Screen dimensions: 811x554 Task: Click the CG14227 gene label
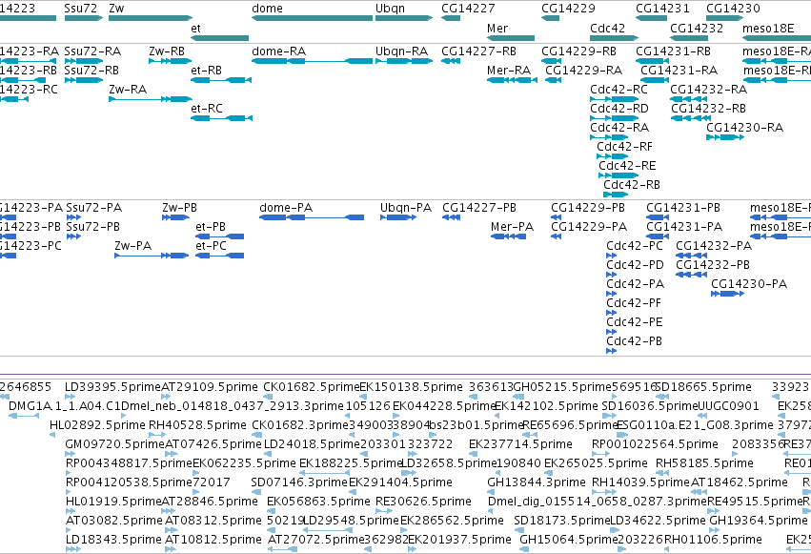point(468,9)
